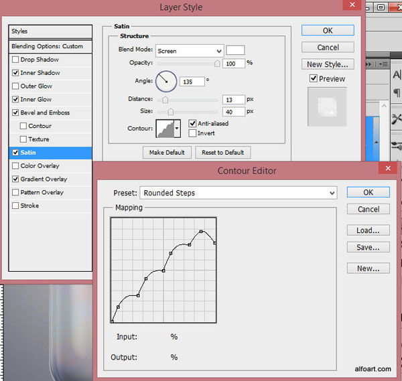The width and height of the screenshot is (402, 381).
Task: Open the Gradient Overlay settings
Action: (44, 179)
